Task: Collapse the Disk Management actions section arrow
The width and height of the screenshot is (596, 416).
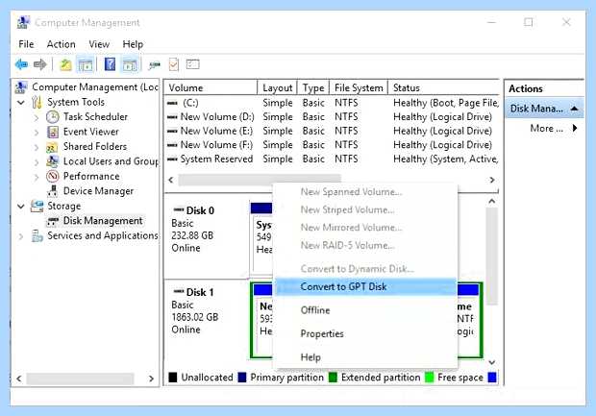Action: 574,109
